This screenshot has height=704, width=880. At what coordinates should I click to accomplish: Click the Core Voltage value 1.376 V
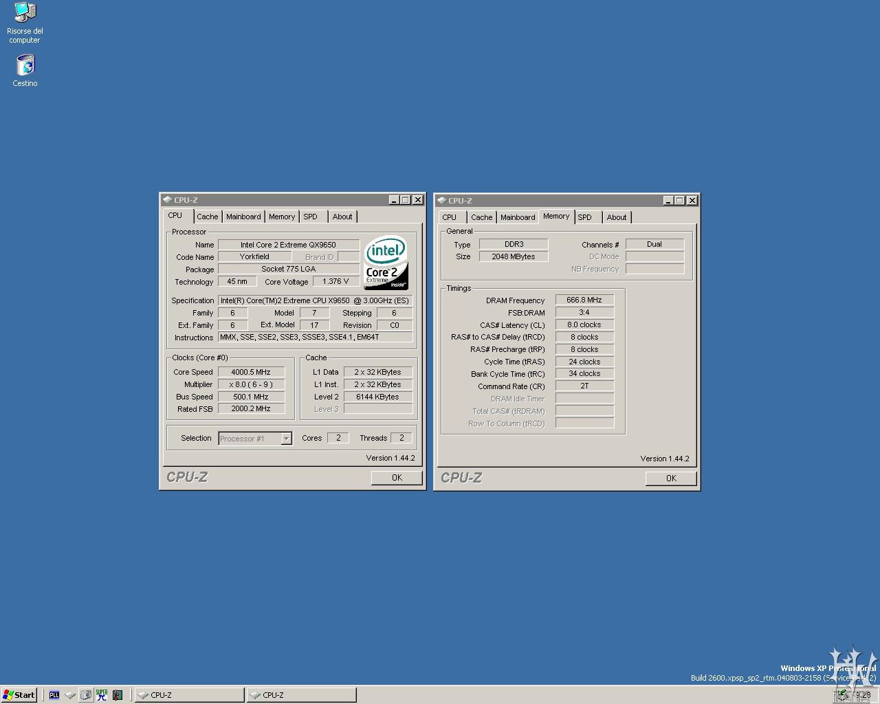tap(335, 281)
